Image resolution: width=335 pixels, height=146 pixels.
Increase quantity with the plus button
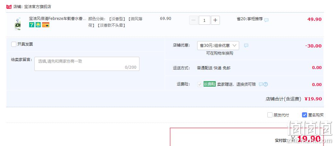(215, 20)
